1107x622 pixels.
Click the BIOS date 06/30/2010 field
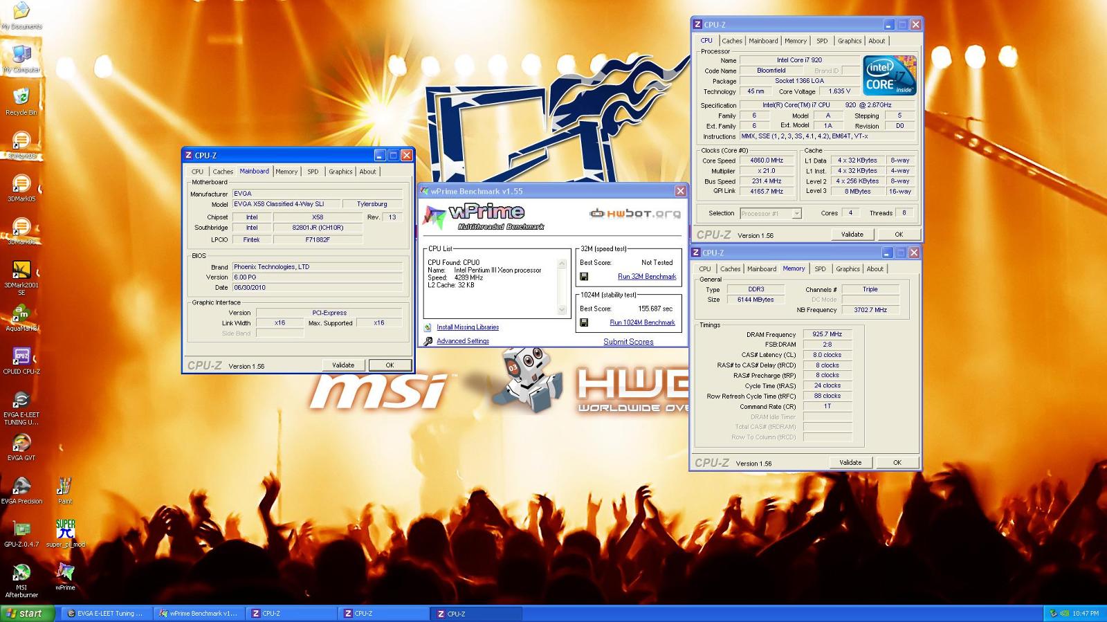pos(317,288)
